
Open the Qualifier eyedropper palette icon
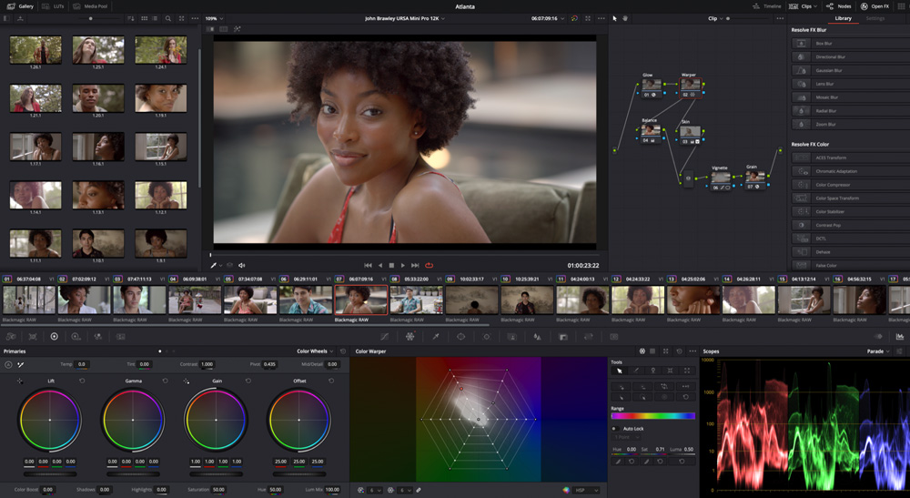pos(435,337)
